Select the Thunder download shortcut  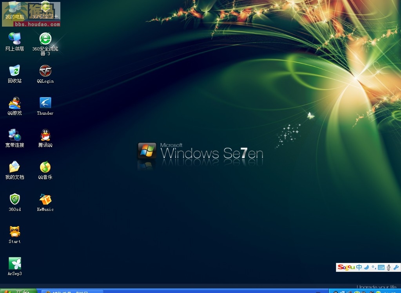click(x=45, y=106)
